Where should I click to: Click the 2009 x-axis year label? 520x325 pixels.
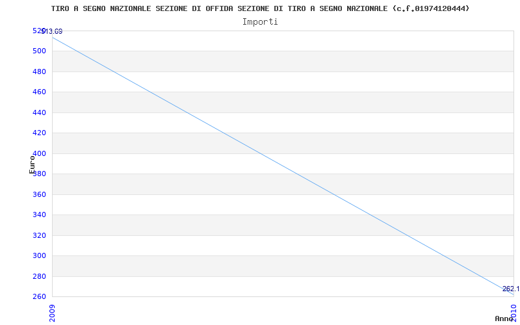pos(53,313)
